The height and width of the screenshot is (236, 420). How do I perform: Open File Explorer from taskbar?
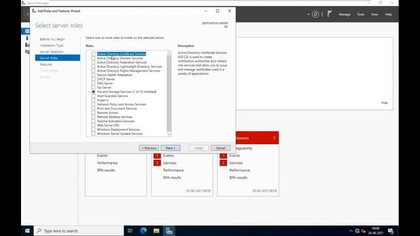pyautogui.click(x=156, y=231)
